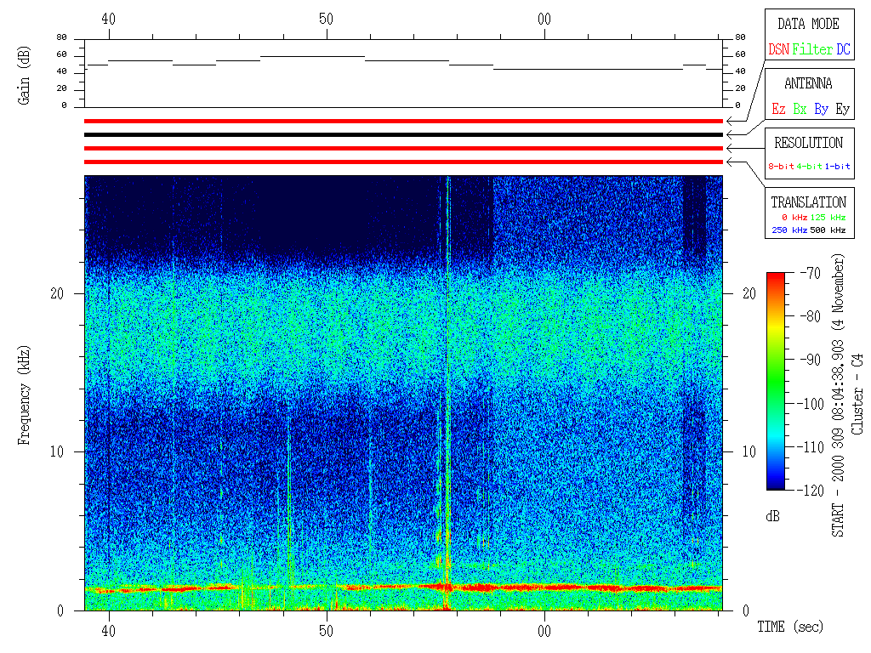
Task: Select the blue 1-bit resolution label
Action: [x=838, y=167]
